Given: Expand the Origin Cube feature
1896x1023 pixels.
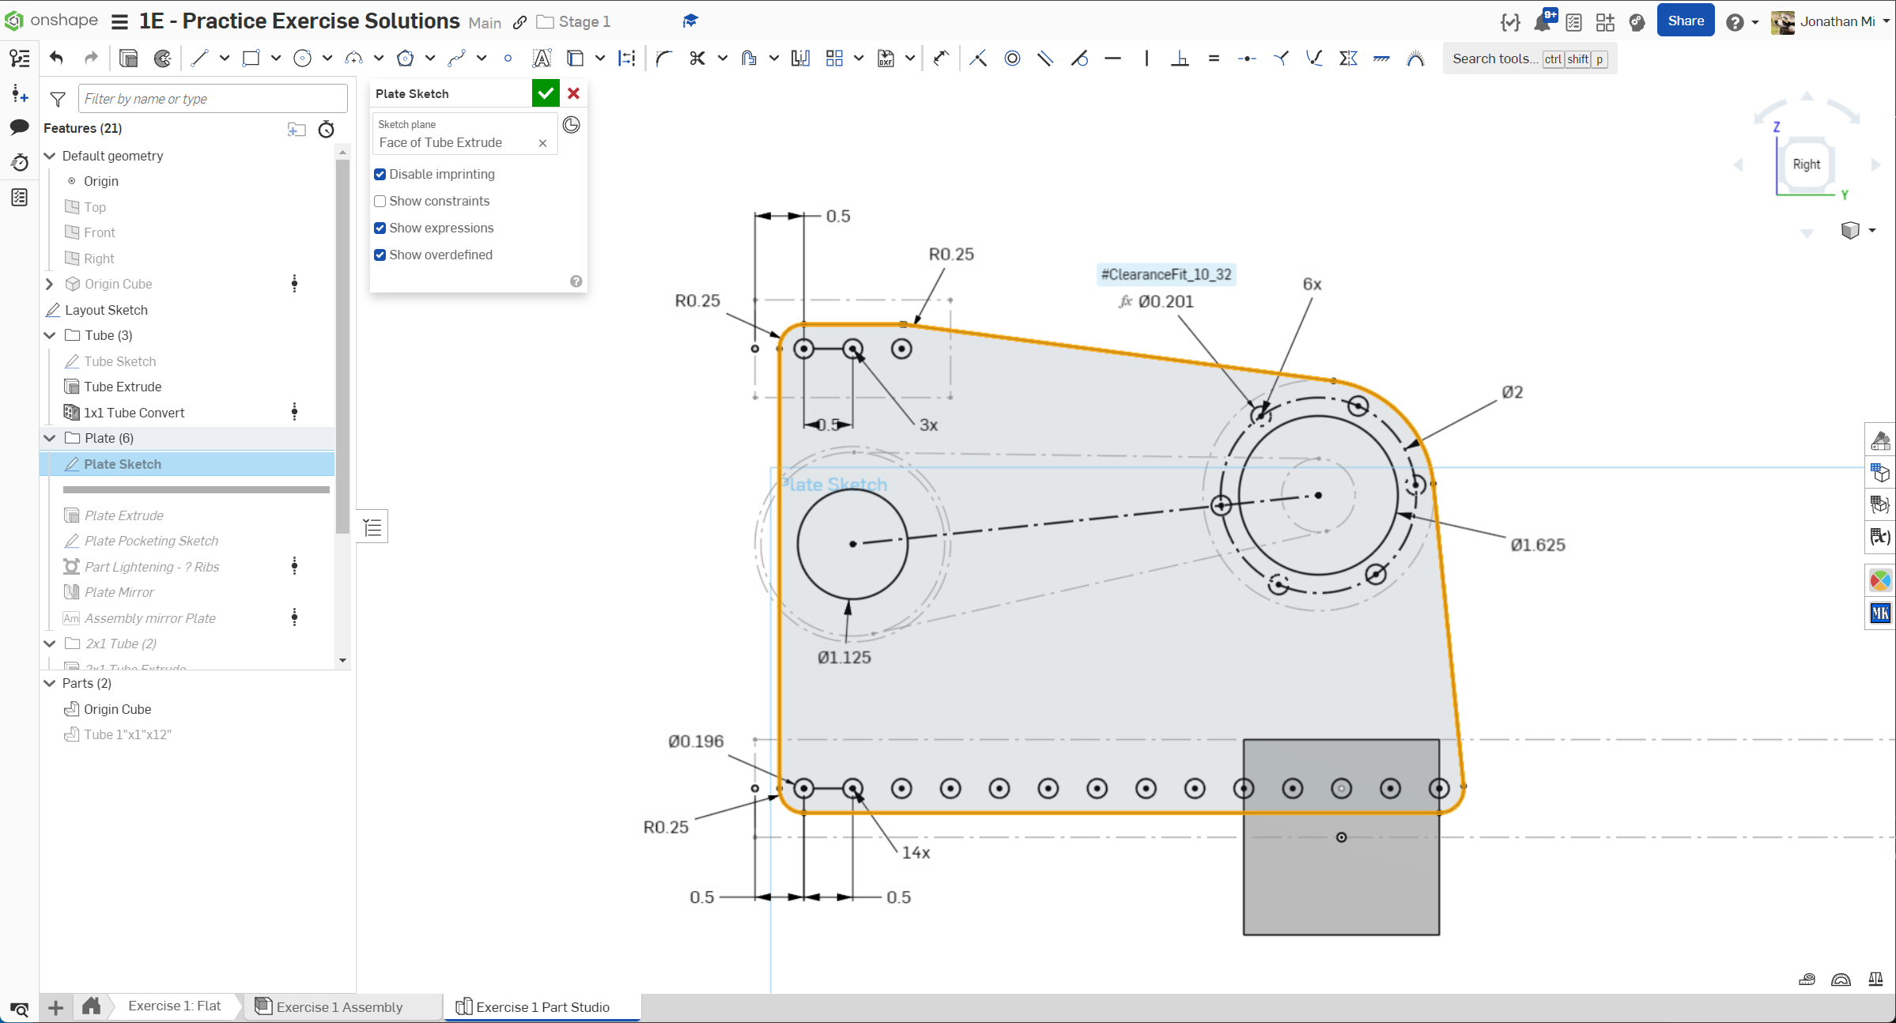Looking at the screenshot, I should click(50, 284).
